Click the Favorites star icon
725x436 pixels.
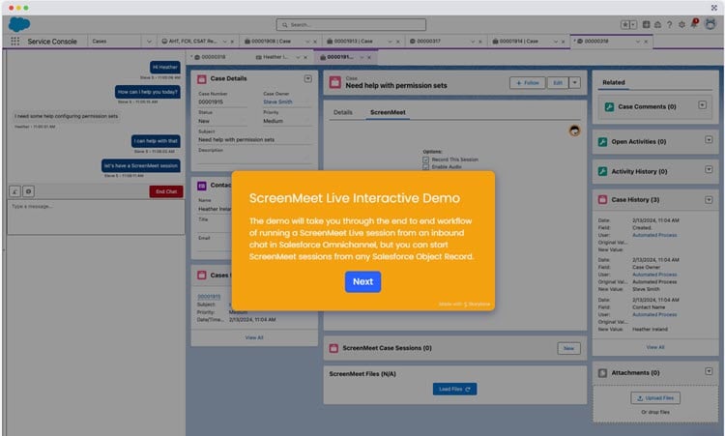(x=625, y=24)
